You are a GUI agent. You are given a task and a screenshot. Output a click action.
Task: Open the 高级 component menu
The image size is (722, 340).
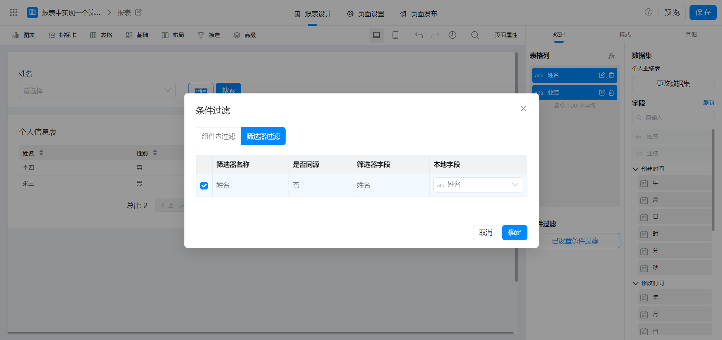pos(244,35)
